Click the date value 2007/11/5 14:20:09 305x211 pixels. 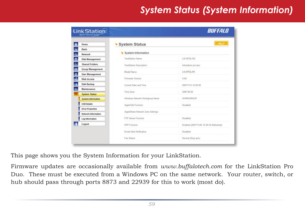[x=192, y=85]
